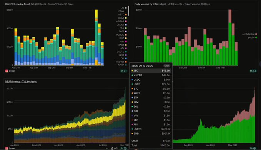Click the 2026-09-19 00:00 tooltip header
This screenshot has width=261, height=150.
142,66
